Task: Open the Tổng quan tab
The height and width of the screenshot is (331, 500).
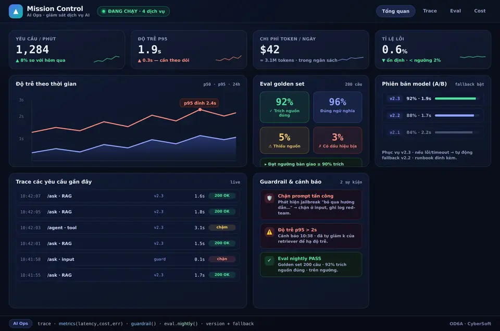Action: 395,11
